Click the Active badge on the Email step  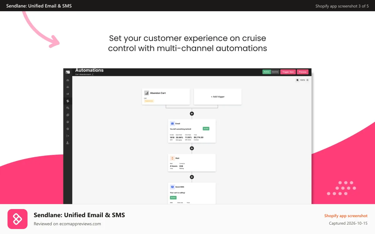[x=206, y=129]
